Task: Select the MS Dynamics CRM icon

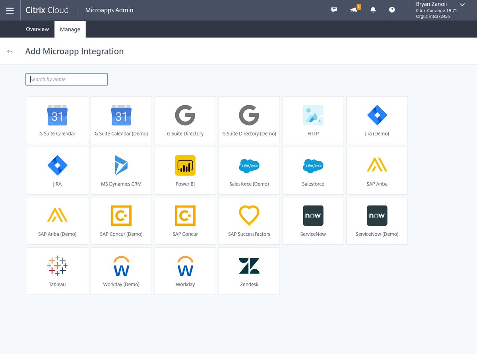Action: coord(121,165)
